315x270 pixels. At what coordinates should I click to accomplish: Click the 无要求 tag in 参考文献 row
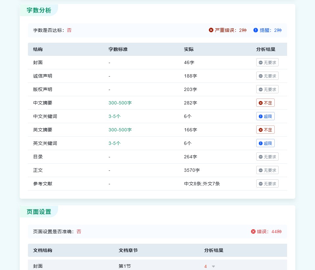click(267, 184)
